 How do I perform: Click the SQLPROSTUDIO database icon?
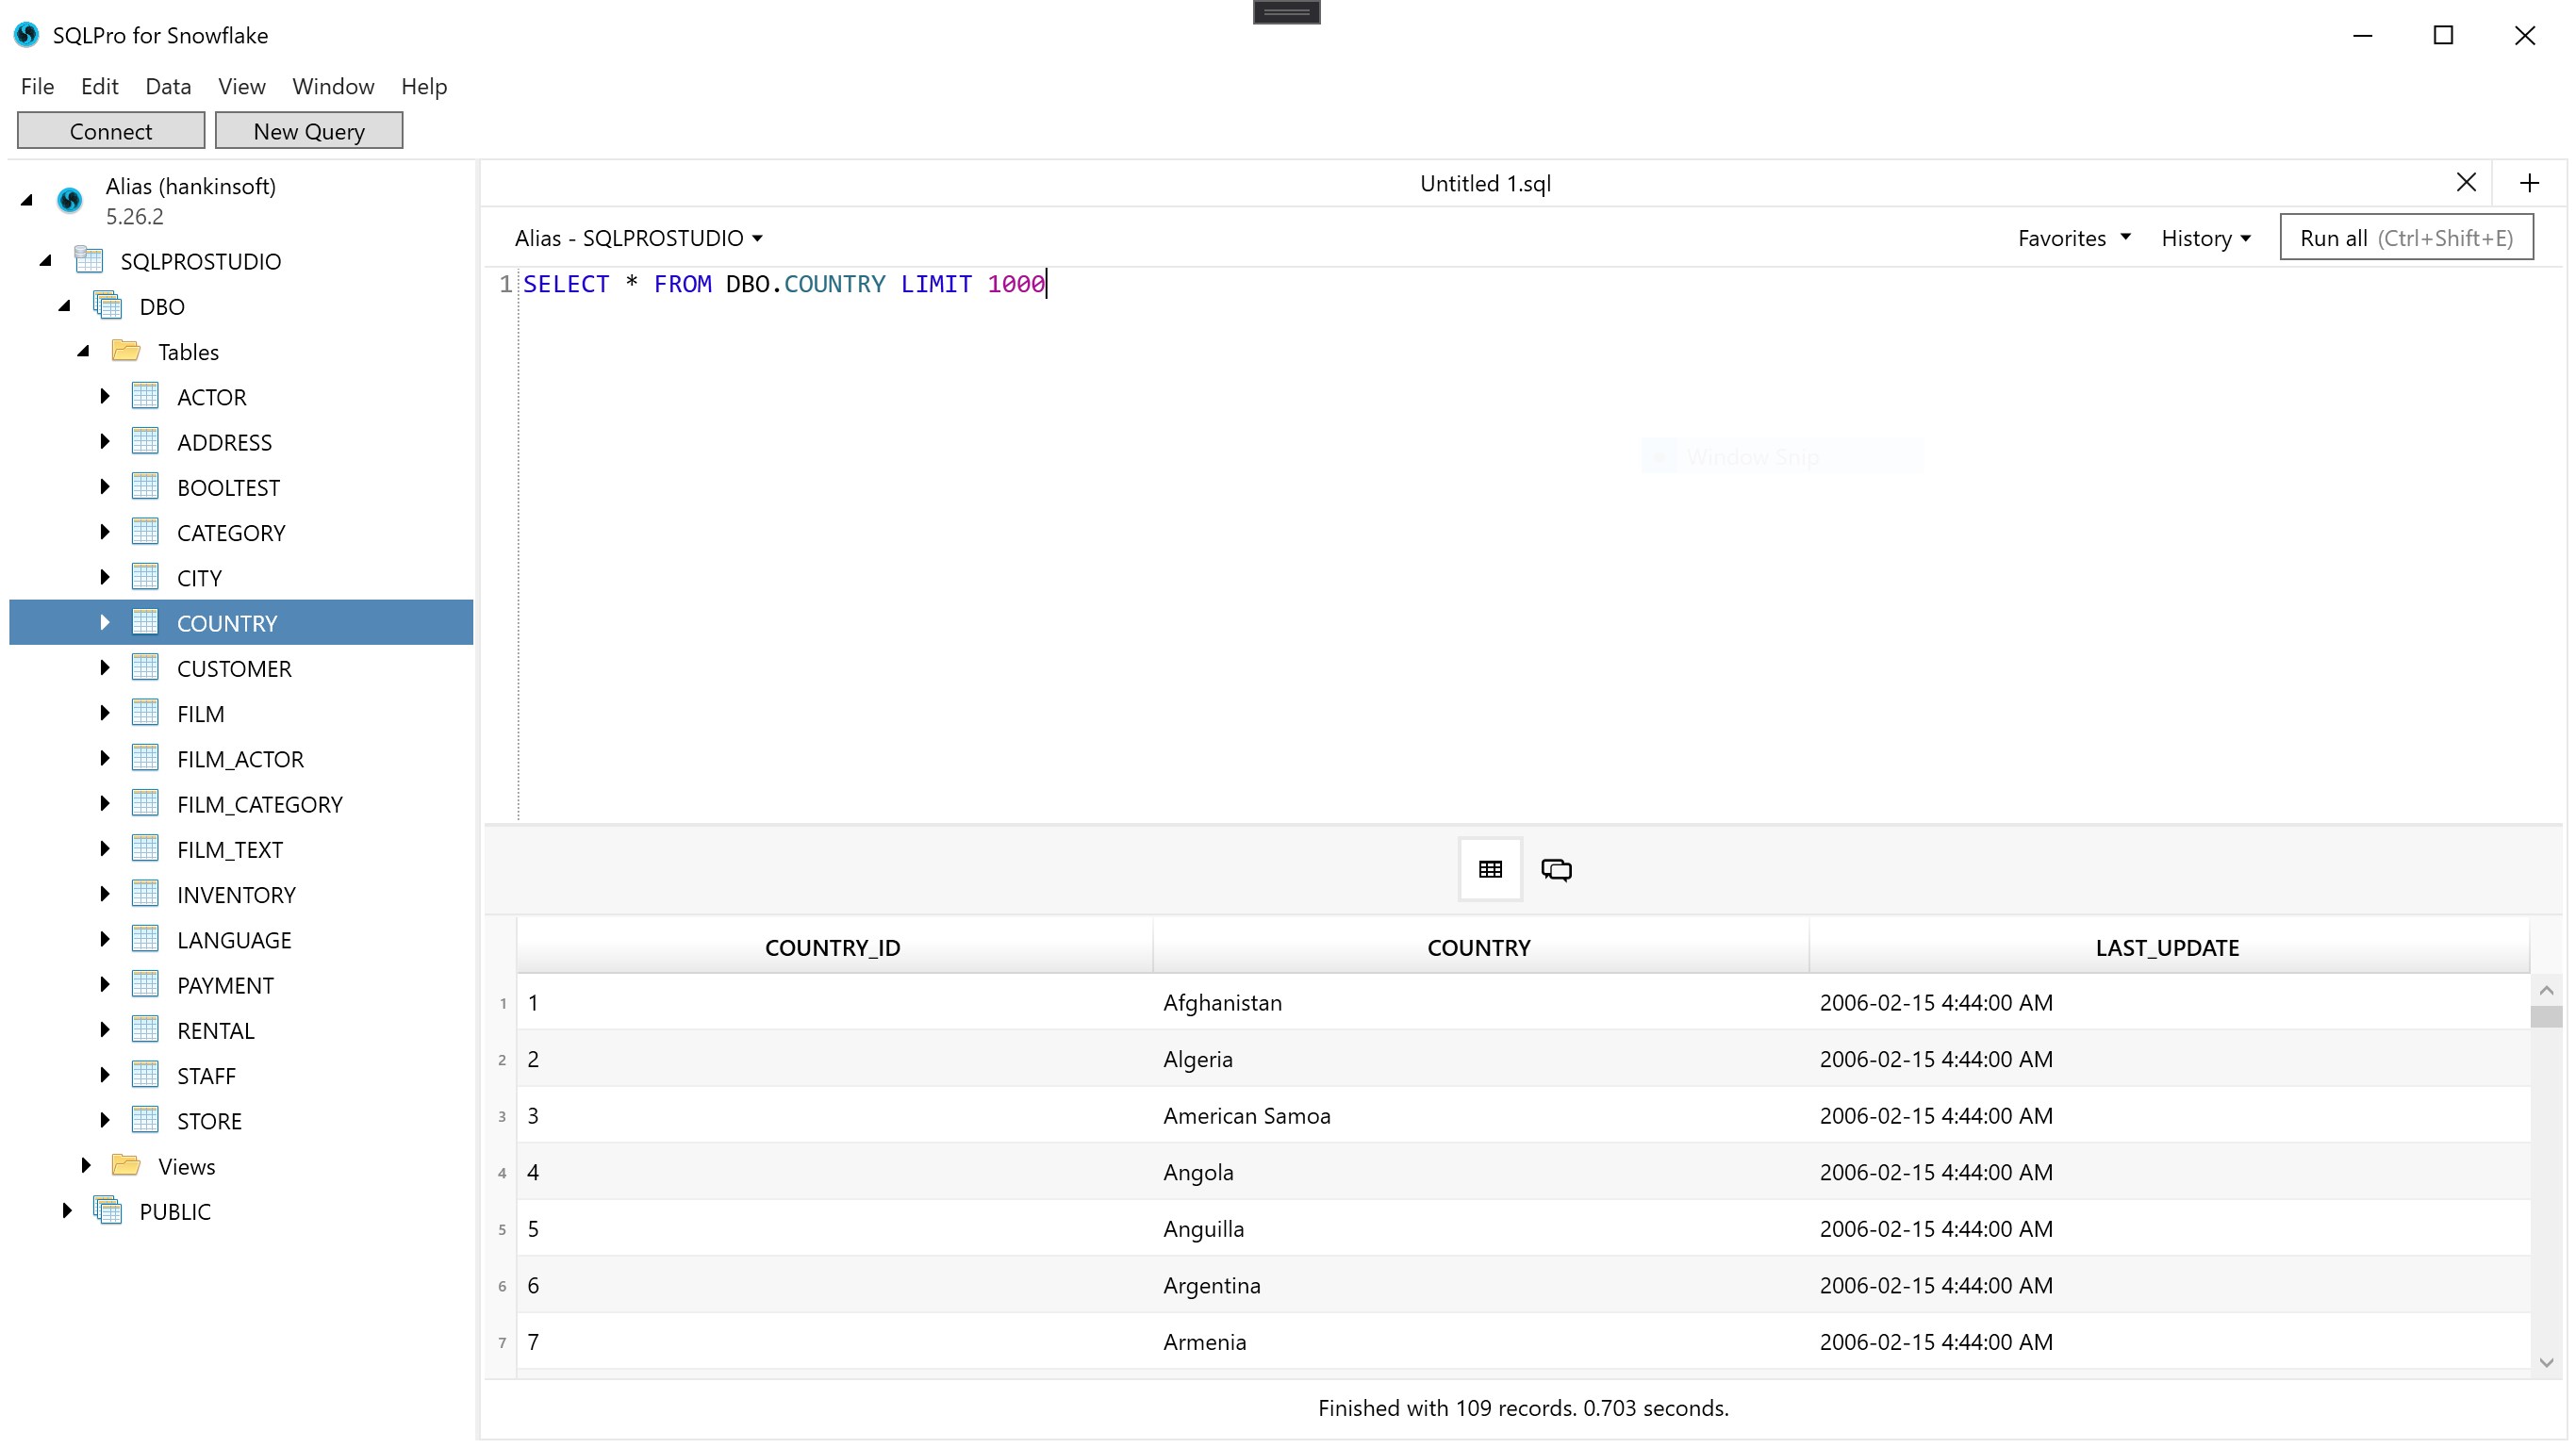click(x=89, y=261)
